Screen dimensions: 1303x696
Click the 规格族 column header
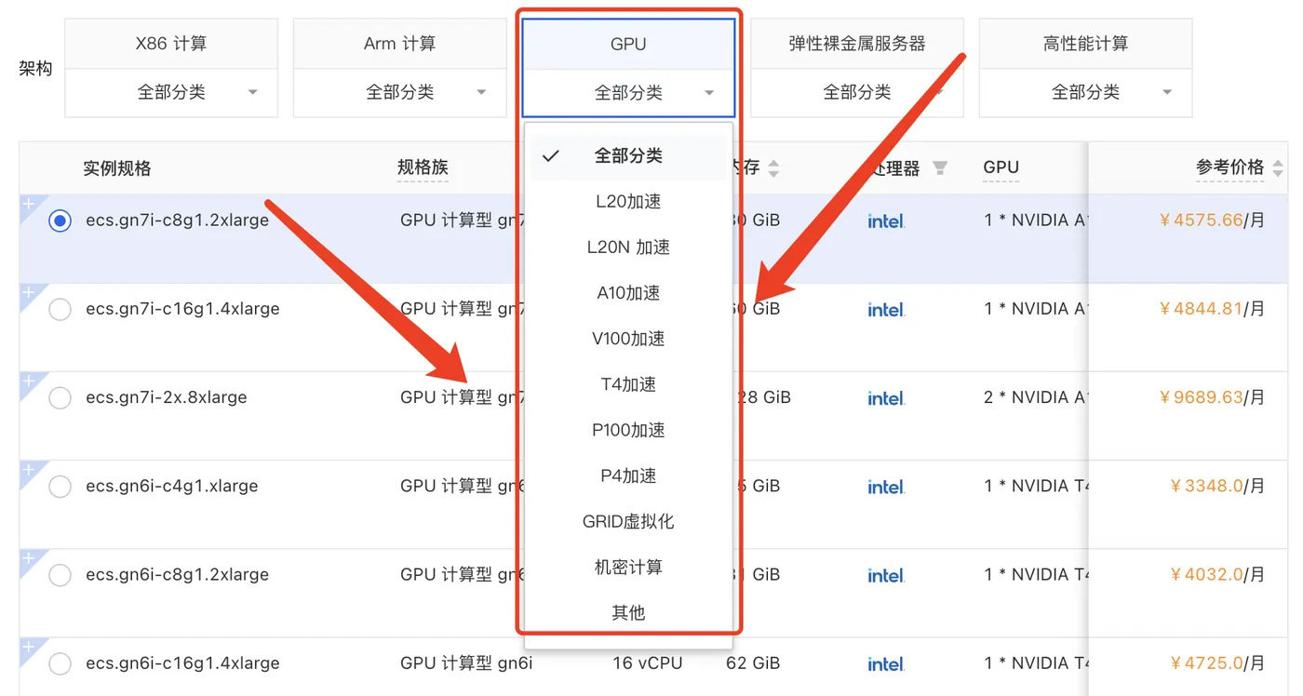click(423, 167)
